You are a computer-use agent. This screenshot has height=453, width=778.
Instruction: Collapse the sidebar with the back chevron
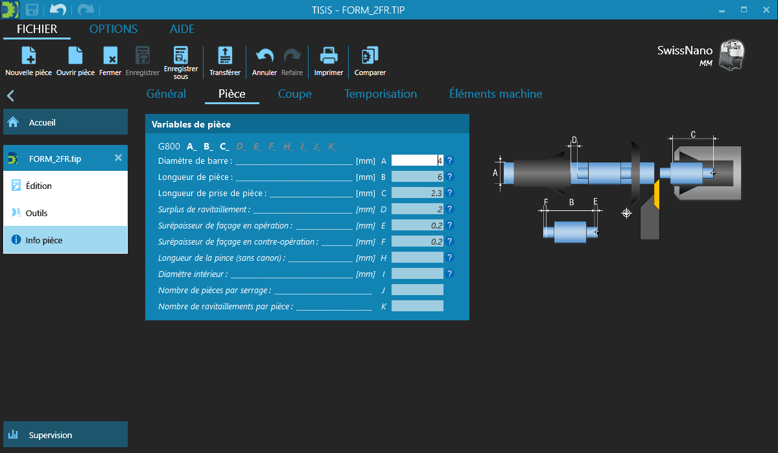point(10,96)
